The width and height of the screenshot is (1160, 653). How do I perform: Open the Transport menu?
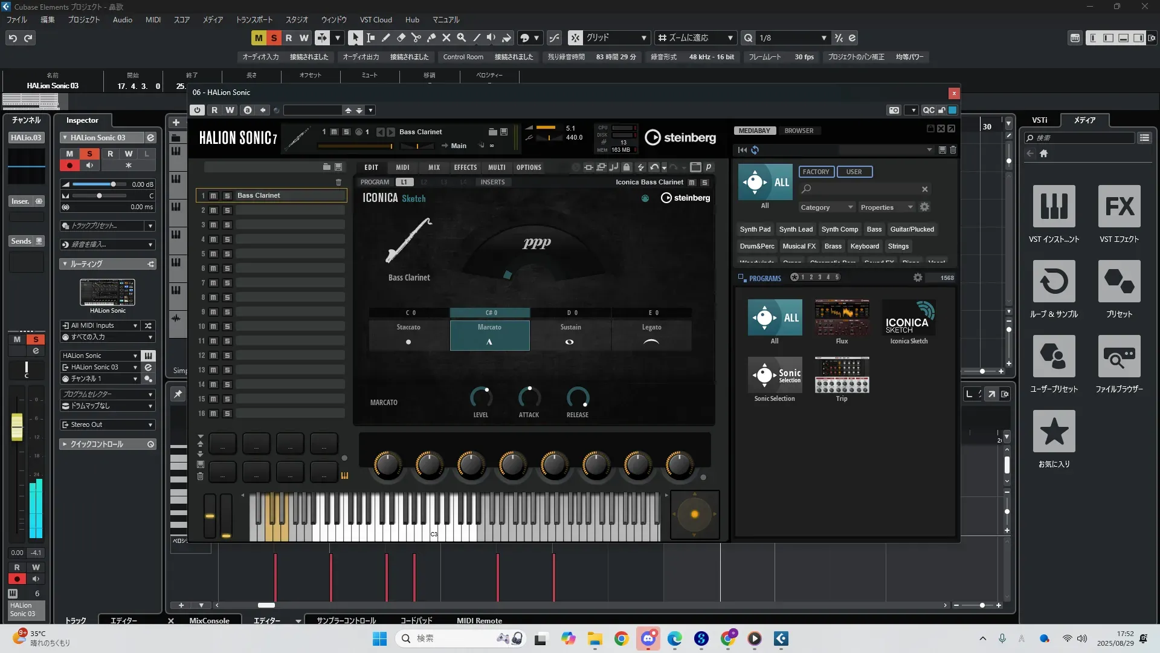point(254,20)
